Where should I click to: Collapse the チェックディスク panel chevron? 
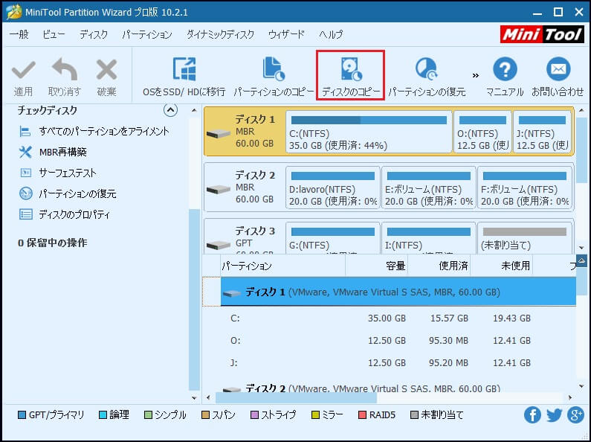(x=170, y=111)
